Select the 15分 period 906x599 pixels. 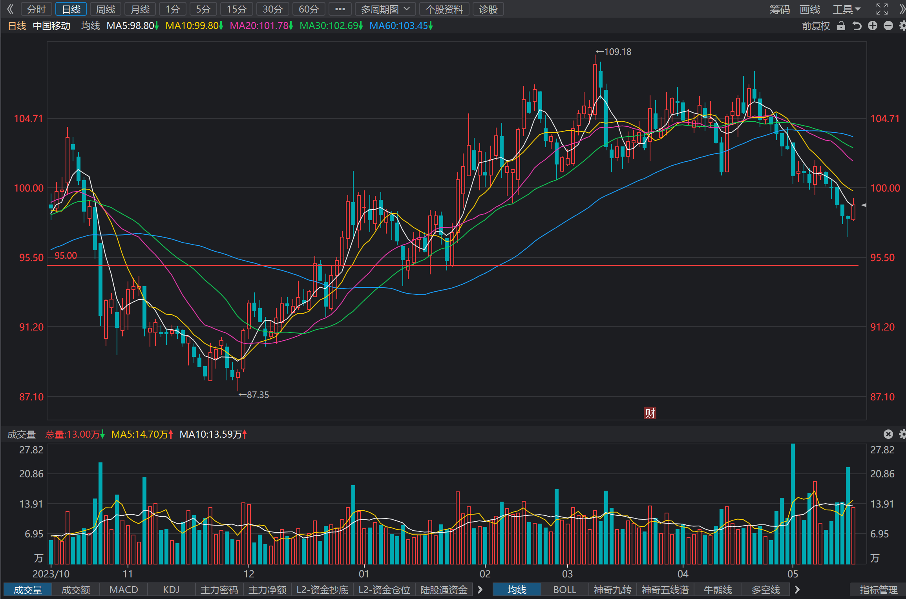237,9
